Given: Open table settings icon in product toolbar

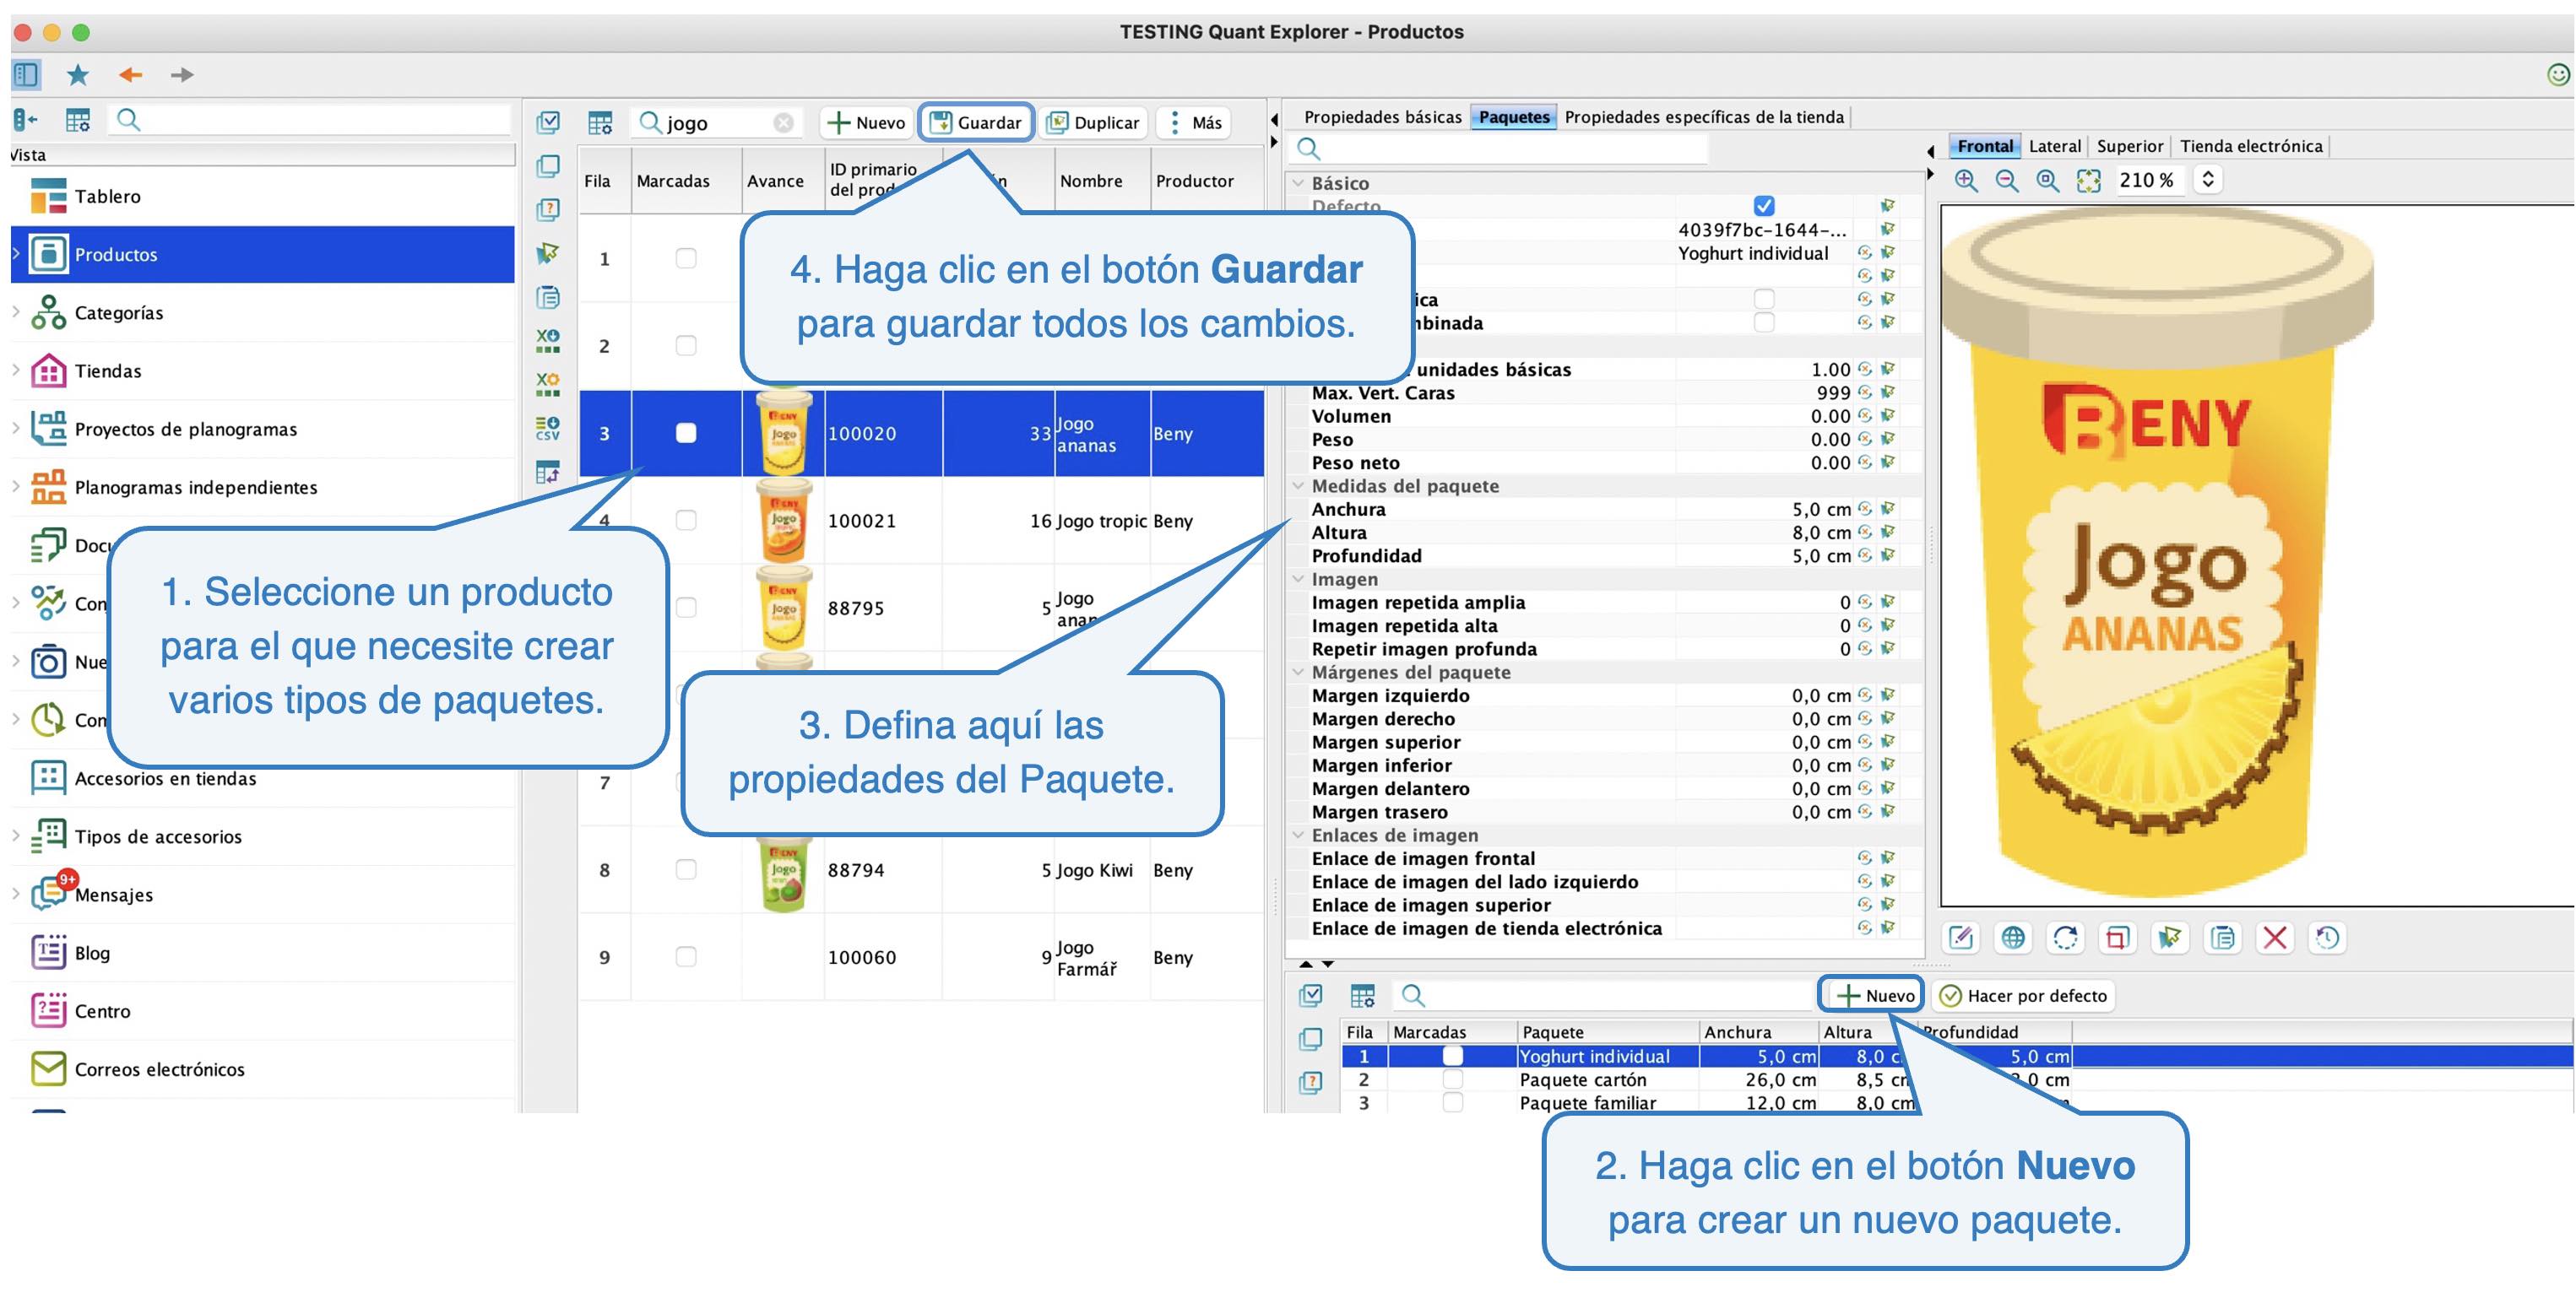Looking at the screenshot, I should (x=599, y=123).
